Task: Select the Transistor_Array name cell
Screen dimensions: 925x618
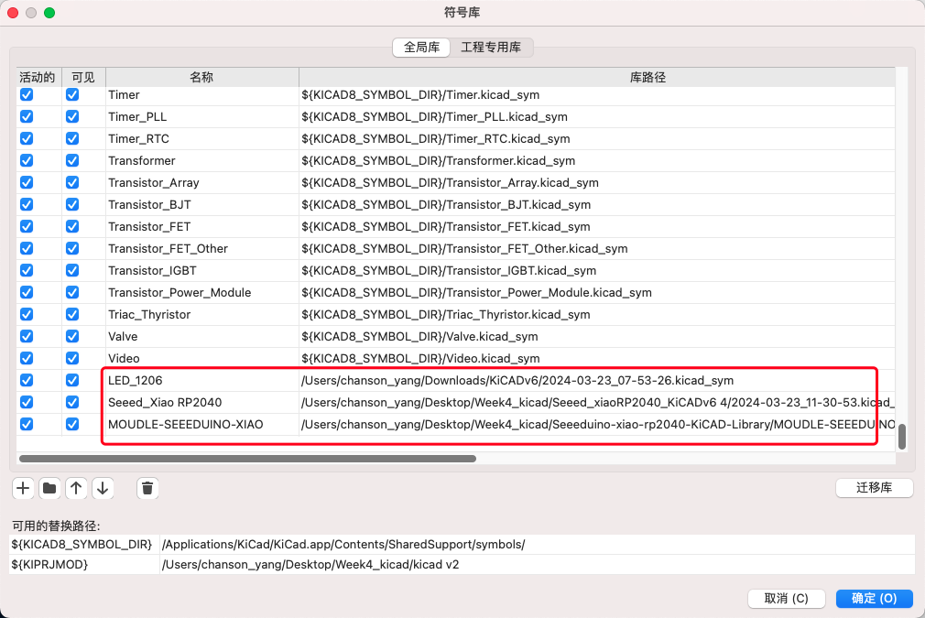Action: click(201, 183)
